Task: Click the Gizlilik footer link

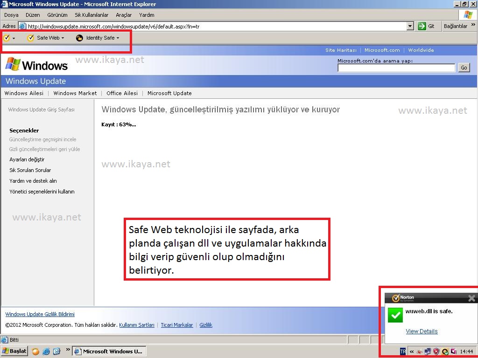Action: (x=206, y=325)
